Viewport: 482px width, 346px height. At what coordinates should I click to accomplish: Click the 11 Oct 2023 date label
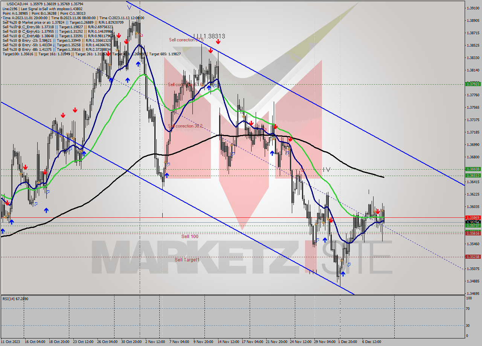11,342
